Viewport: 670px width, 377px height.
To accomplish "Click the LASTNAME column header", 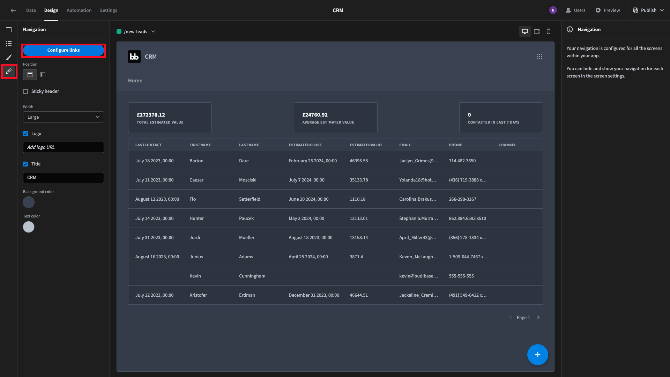I will [x=249, y=145].
